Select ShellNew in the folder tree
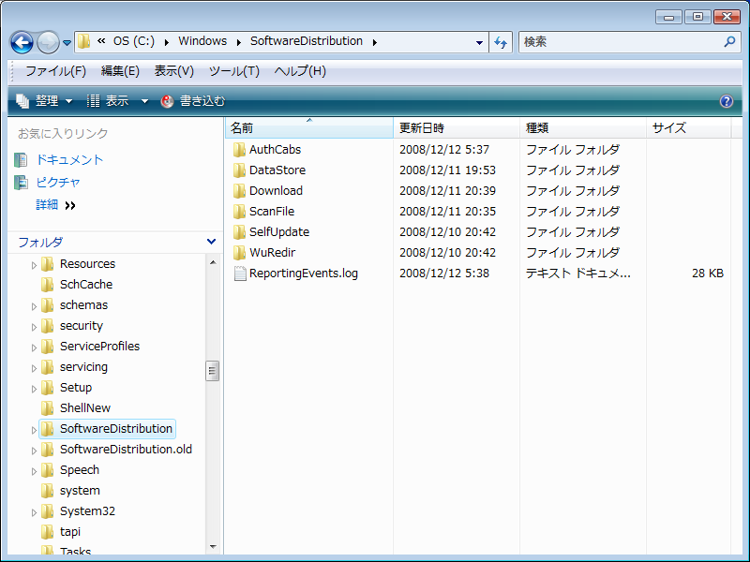 pos(85,407)
